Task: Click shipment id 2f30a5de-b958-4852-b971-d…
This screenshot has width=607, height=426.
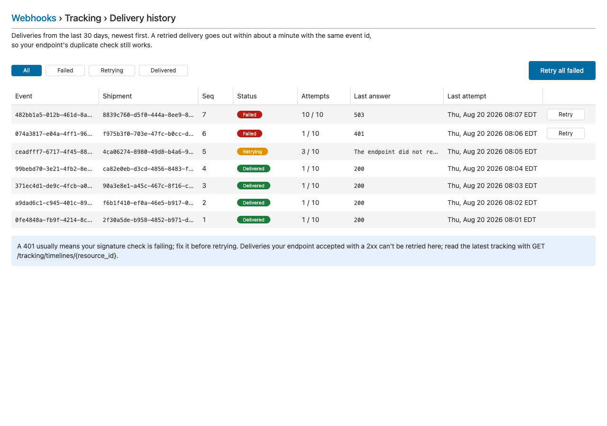Action: [148, 220]
